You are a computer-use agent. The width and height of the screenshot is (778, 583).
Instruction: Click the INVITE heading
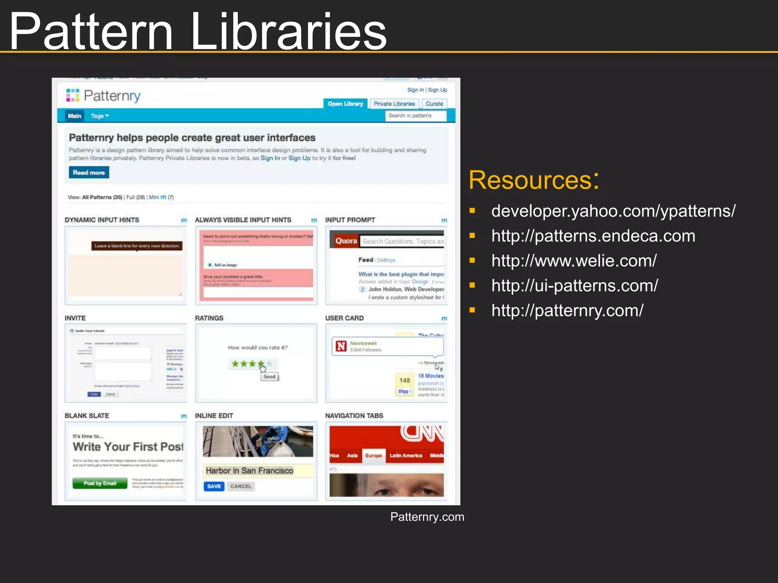click(75, 318)
